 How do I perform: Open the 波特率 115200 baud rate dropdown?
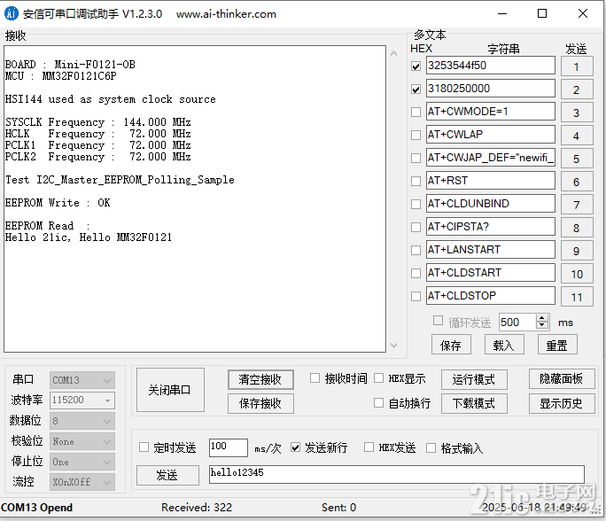click(x=82, y=400)
